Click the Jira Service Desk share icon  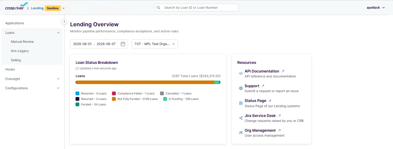pyautogui.click(x=241, y=118)
